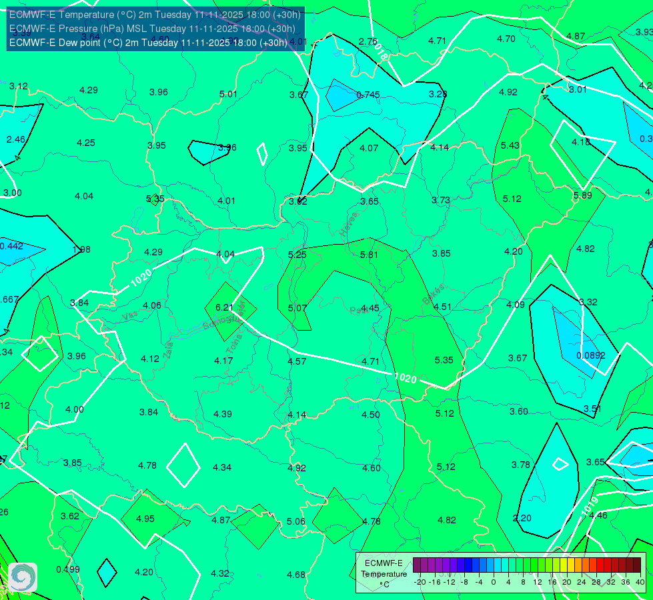
Task: Click the grid value 4.39
Action: click(x=223, y=414)
